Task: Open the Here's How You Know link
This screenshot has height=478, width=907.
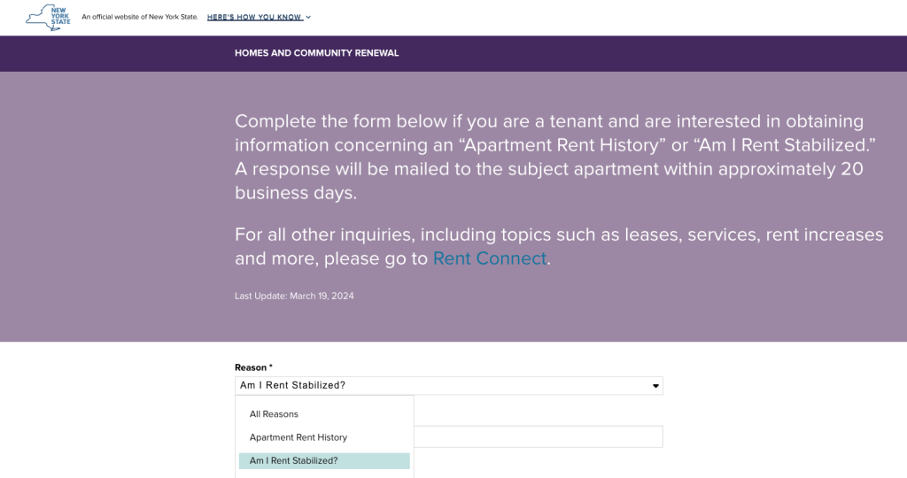Action: pyautogui.click(x=254, y=18)
